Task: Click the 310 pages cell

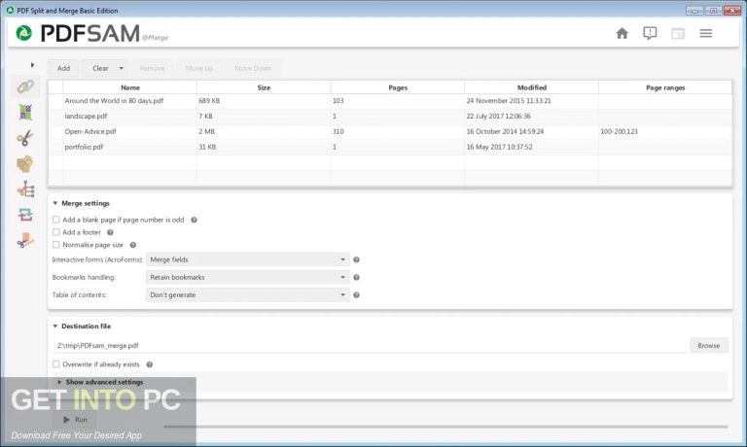Action: click(398, 131)
